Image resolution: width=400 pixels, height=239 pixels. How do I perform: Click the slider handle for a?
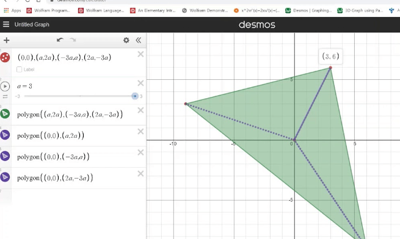point(135,96)
